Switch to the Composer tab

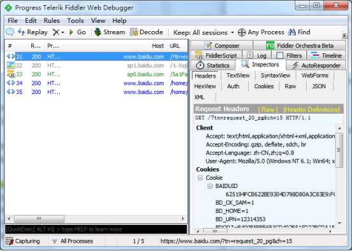tap(222, 46)
